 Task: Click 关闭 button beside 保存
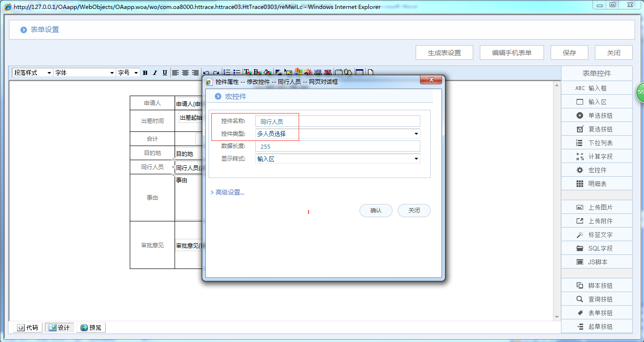click(614, 53)
